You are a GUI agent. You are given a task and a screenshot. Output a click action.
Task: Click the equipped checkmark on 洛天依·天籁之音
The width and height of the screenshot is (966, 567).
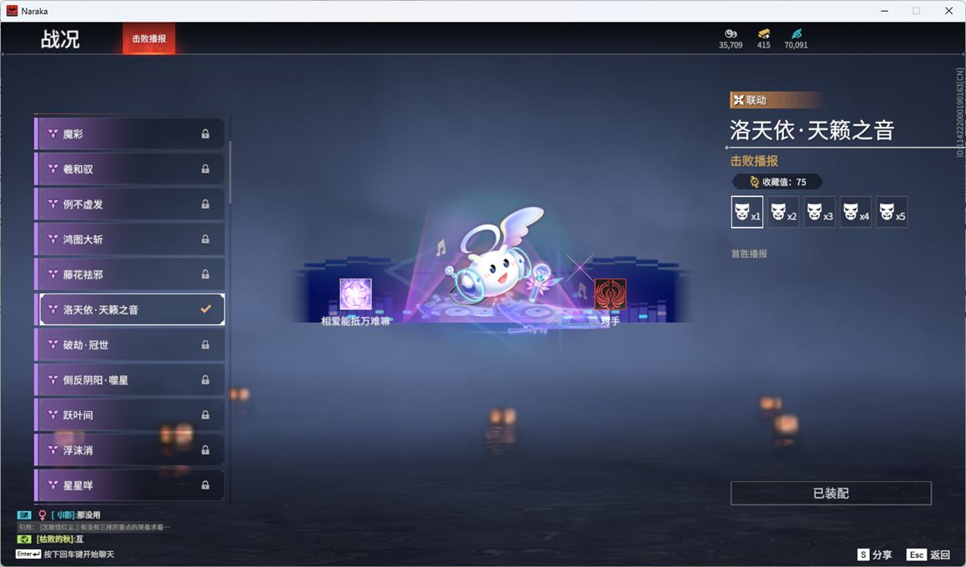(205, 309)
